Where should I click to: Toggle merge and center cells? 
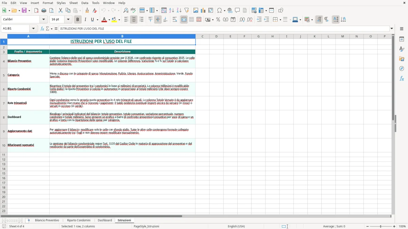[x=184, y=20]
